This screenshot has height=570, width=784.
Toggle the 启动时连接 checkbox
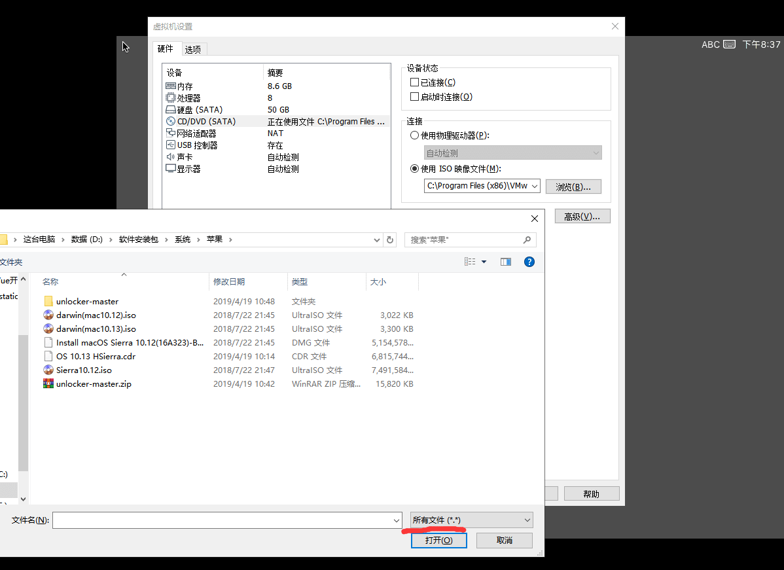point(414,97)
